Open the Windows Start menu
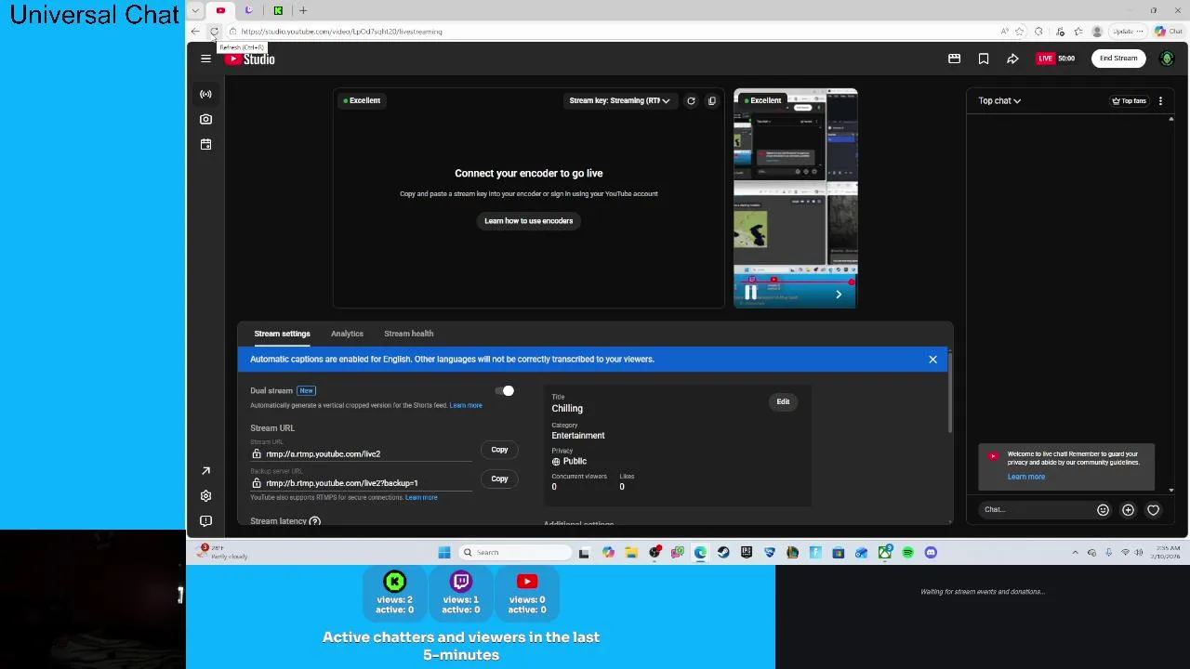 [444, 553]
